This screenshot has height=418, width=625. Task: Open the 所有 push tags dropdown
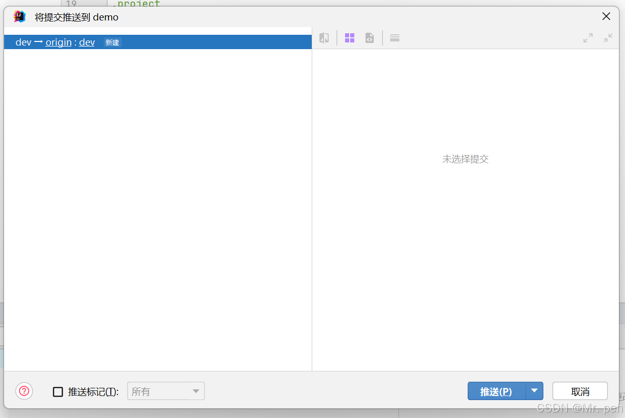coord(166,391)
